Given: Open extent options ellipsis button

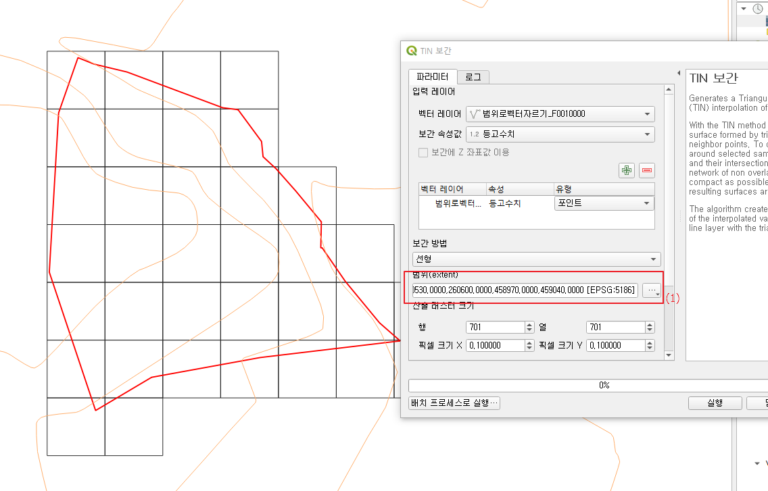Looking at the screenshot, I should pyautogui.click(x=652, y=290).
